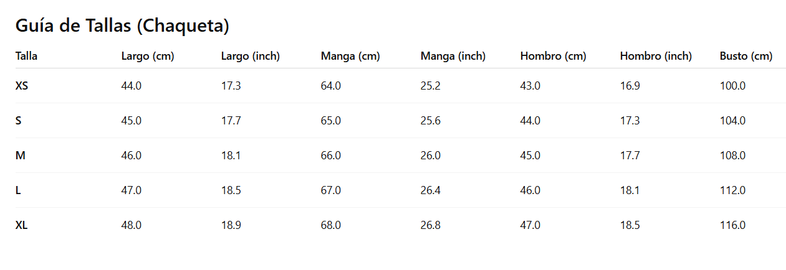Screen dimensions: 786x270
Task: Click the Hombro (inch) column header
Action: tap(656, 56)
